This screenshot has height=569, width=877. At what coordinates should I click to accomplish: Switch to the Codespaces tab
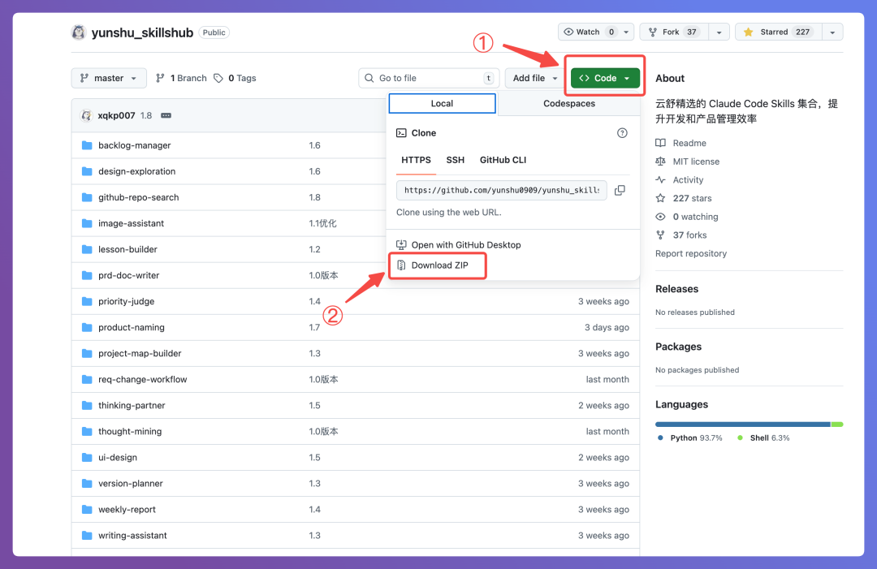[x=568, y=104]
